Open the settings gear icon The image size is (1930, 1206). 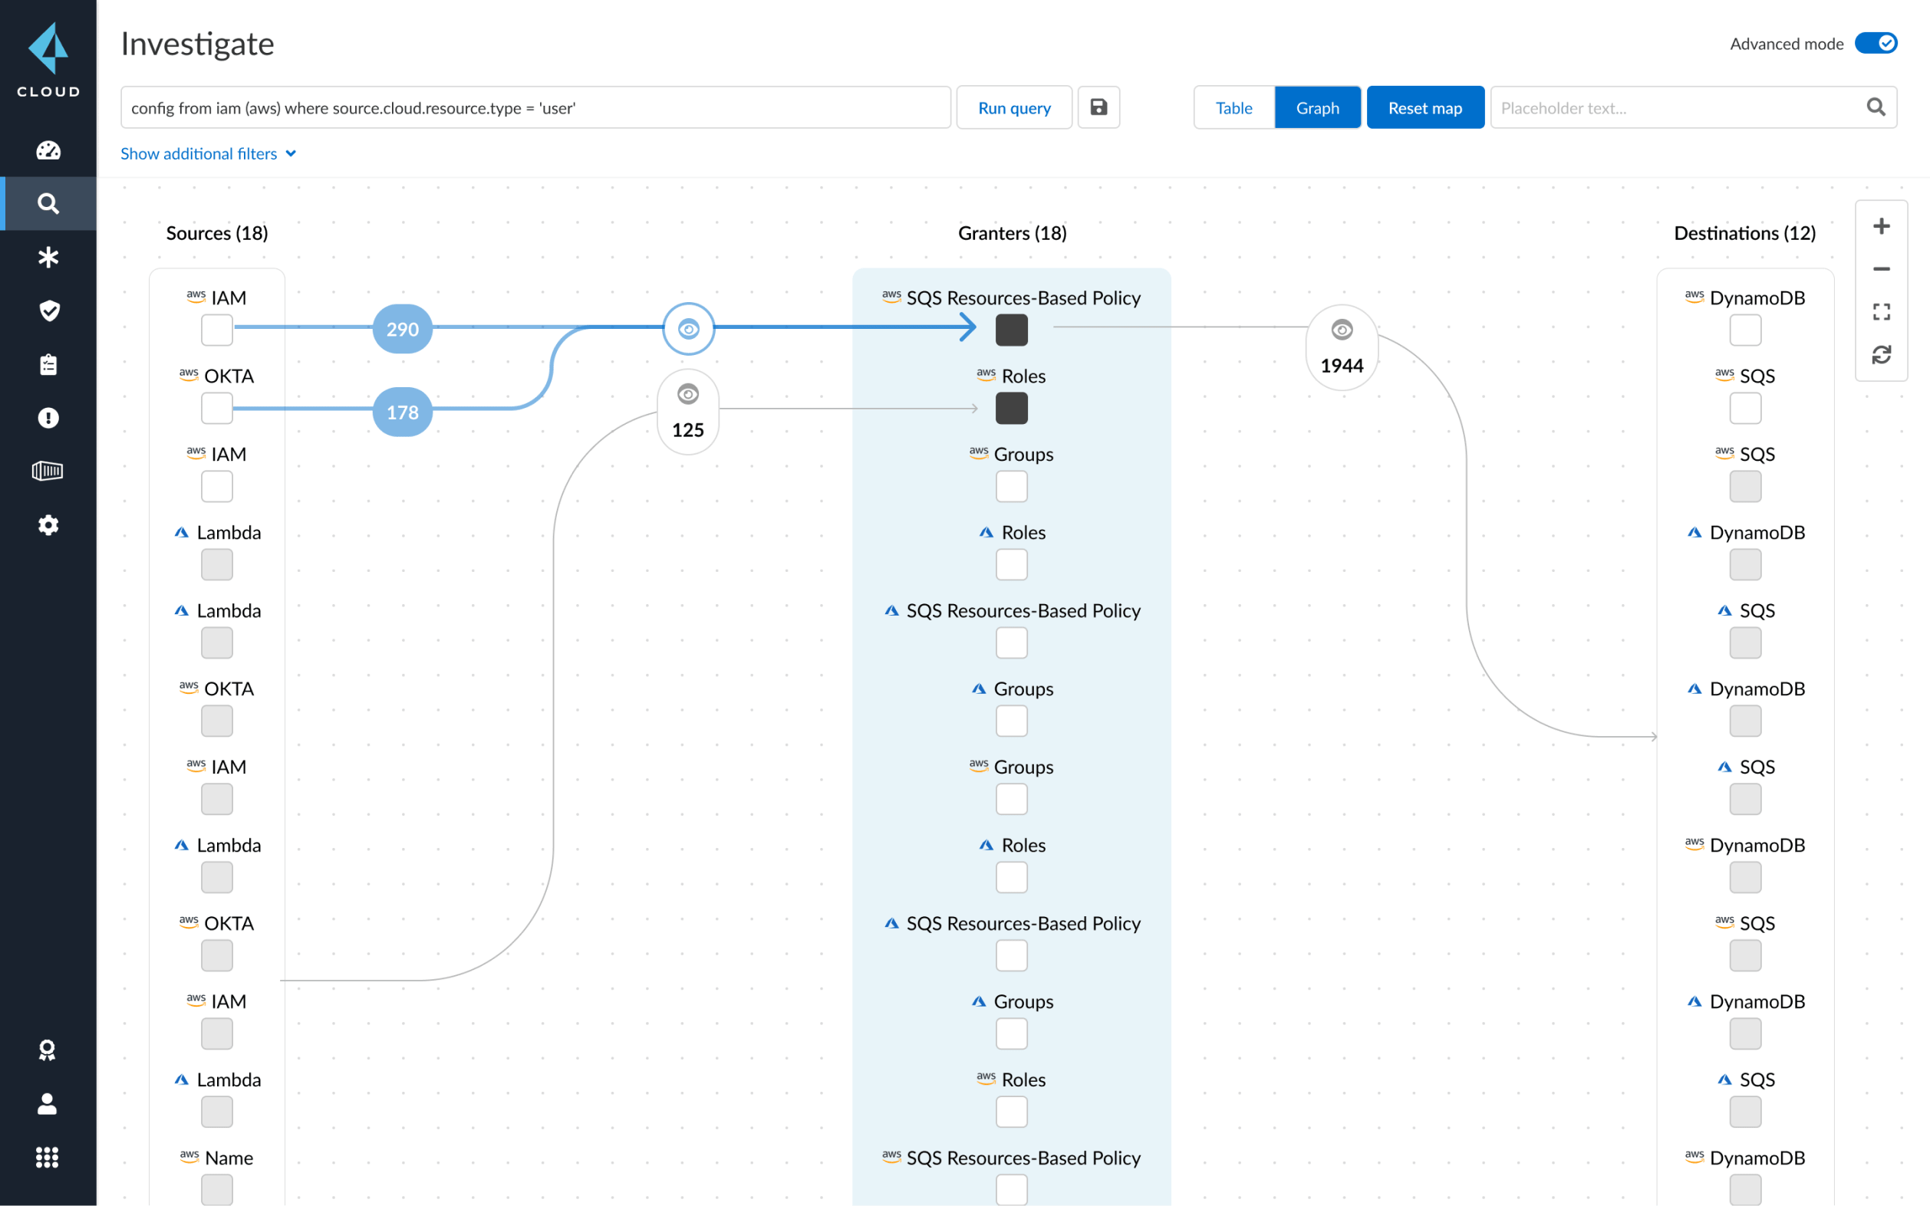(48, 524)
